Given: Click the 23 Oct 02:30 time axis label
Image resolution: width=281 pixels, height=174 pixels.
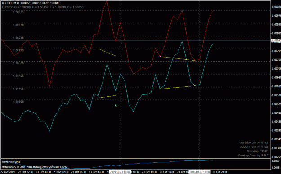Looking at the screenshot, I should [61, 172].
